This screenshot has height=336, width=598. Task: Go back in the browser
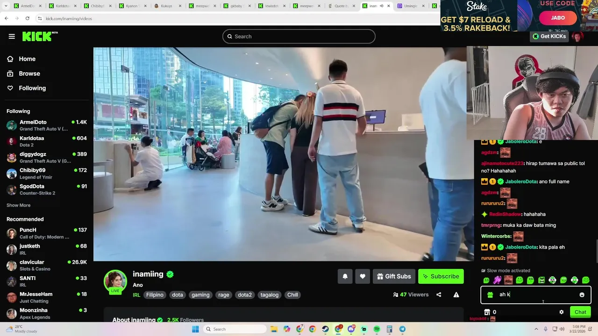pyautogui.click(x=6, y=18)
